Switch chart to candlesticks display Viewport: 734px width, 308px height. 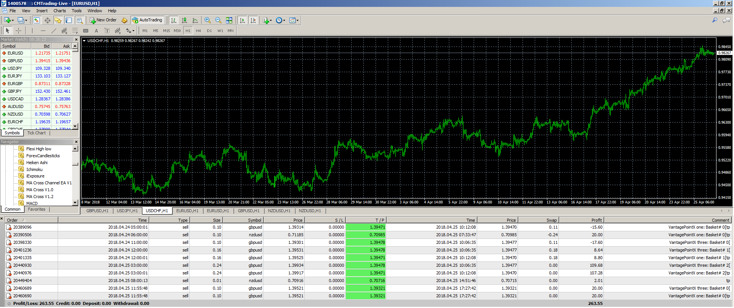click(x=184, y=20)
